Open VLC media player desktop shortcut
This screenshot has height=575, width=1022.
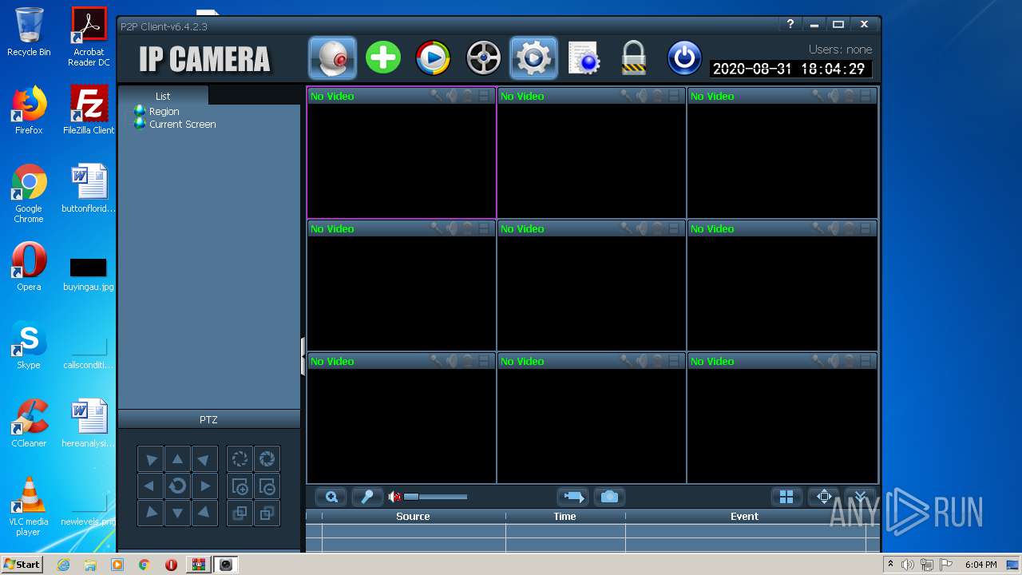29,506
